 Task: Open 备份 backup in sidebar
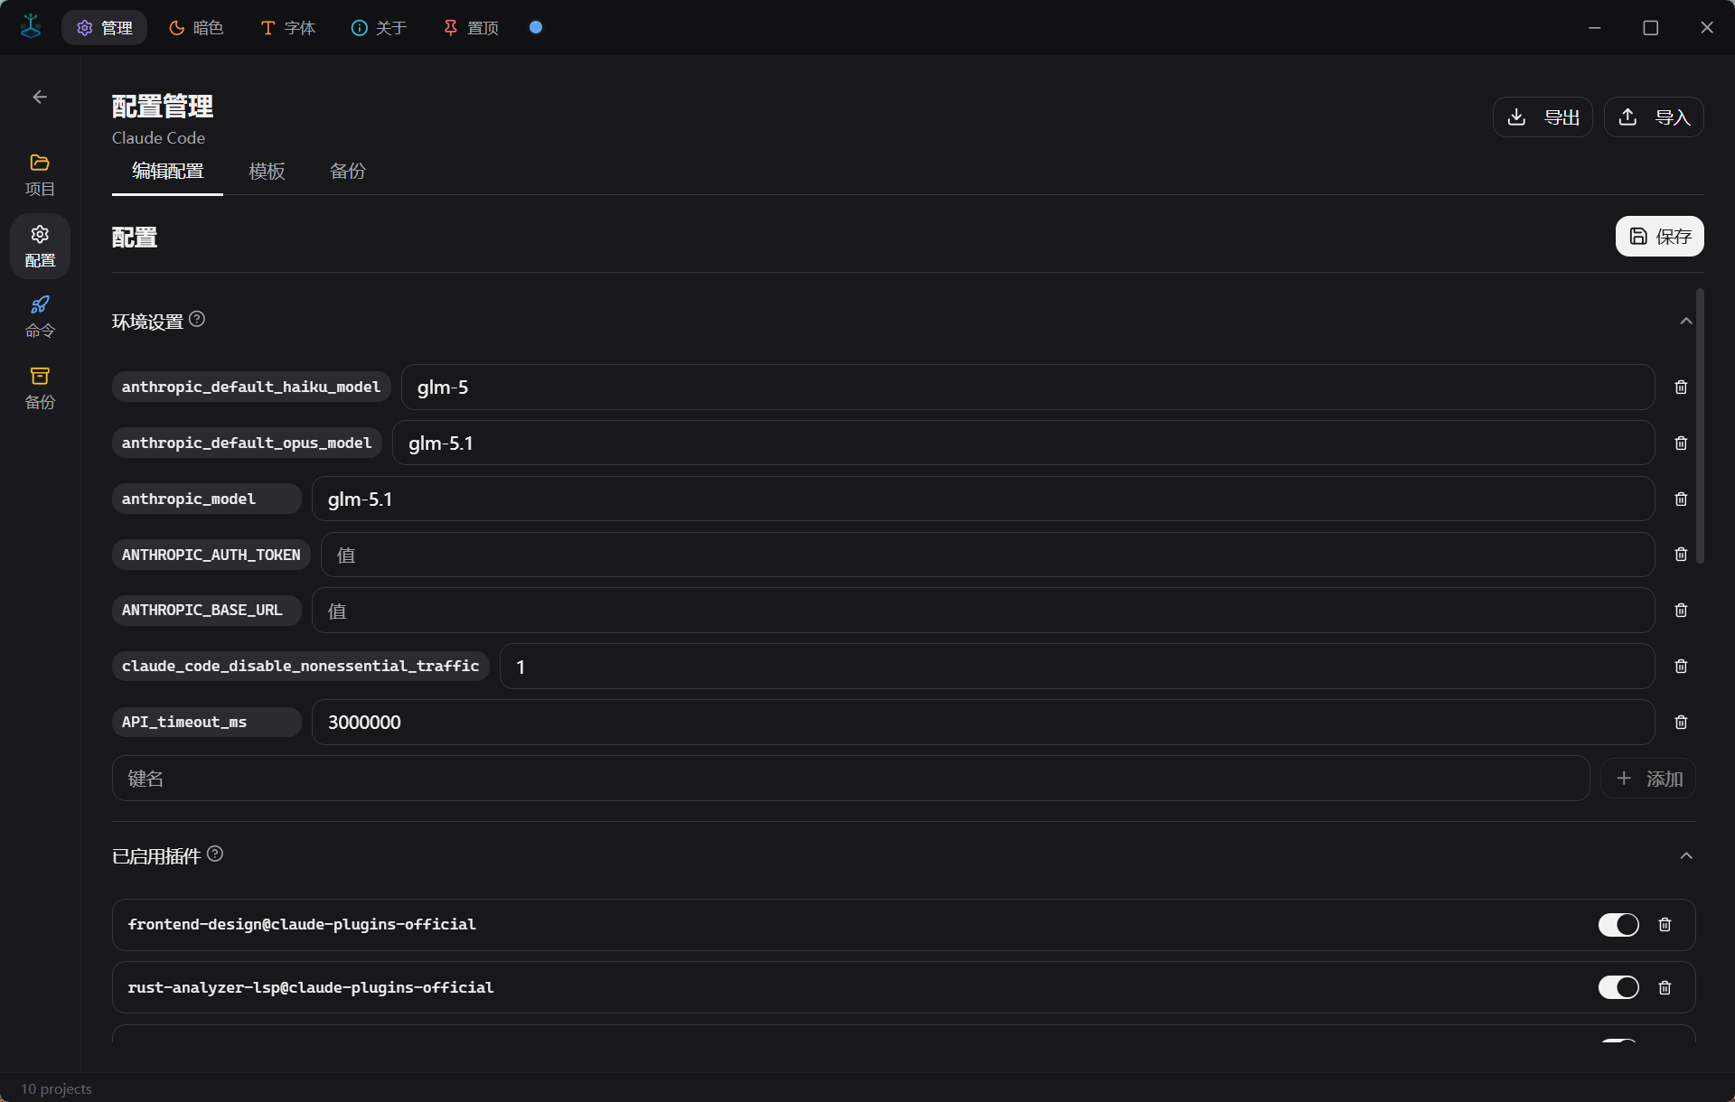(x=40, y=388)
